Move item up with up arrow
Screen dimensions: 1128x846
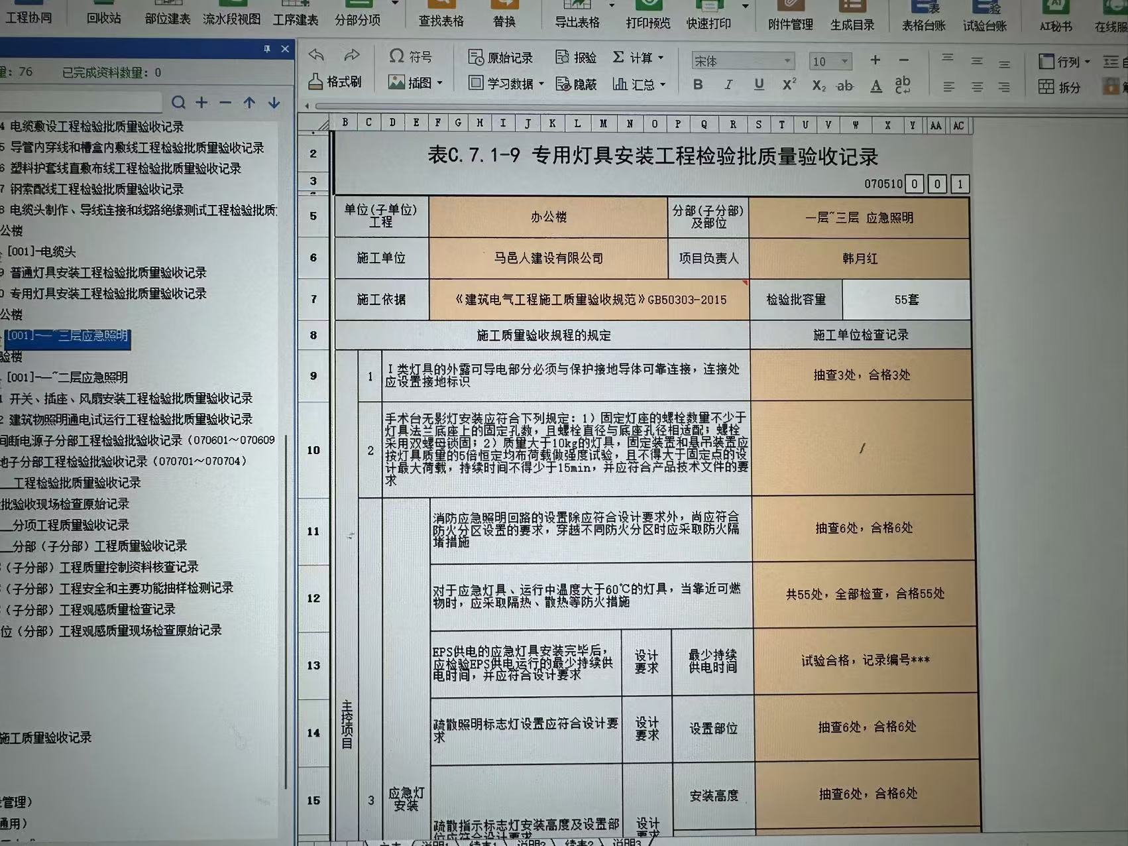(x=249, y=103)
